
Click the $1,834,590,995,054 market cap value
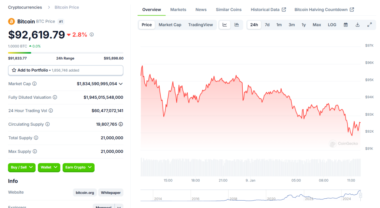pos(97,84)
